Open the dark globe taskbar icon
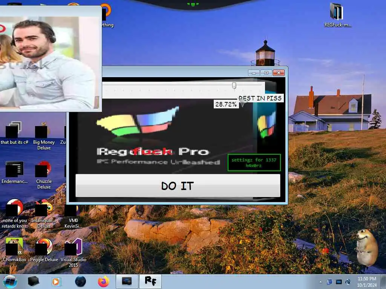 [81, 281]
